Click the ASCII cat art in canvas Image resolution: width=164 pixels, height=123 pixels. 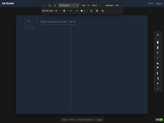pos(29,24)
